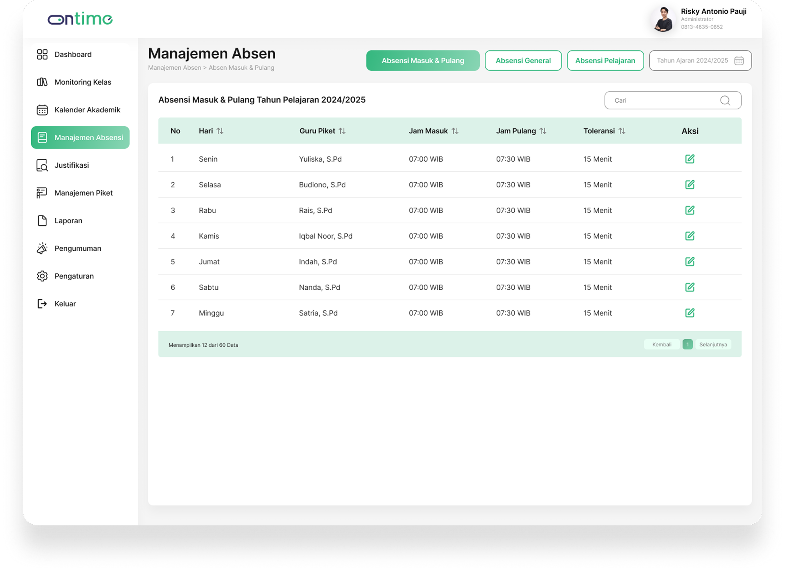Viewport: 785px width, 571px height.
Task: Sort by Guru Piket column arrows
Action: click(x=342, y=131)
